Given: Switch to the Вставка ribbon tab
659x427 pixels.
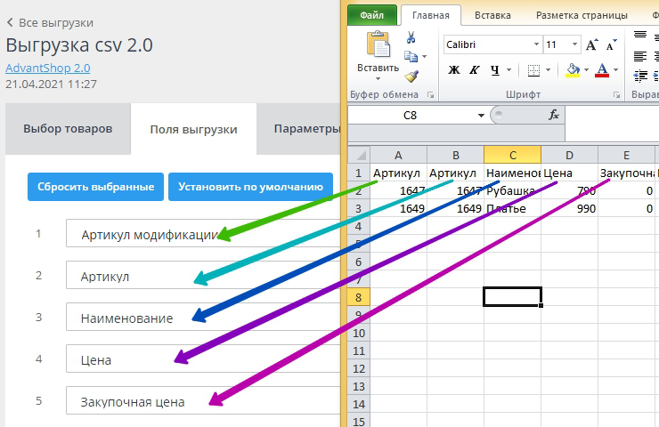Looking at the screenshot, I should [x=492, y=15].
